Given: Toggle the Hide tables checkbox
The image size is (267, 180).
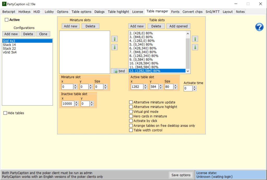Looking at the screenshot, I should 5,113.
